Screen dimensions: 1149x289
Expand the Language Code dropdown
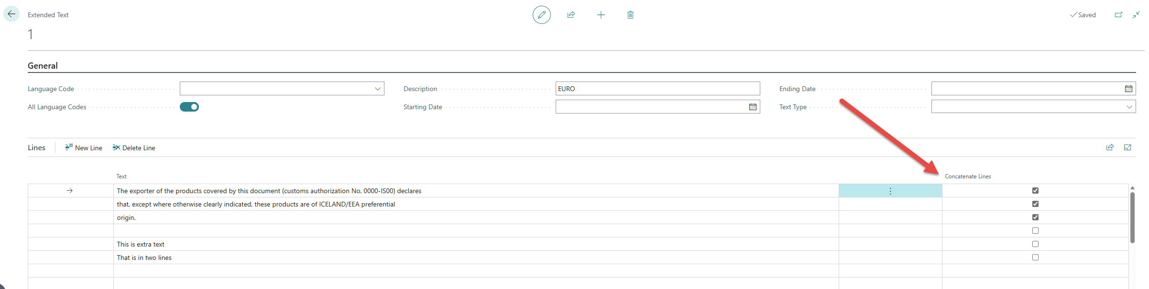tap(377, 89)
